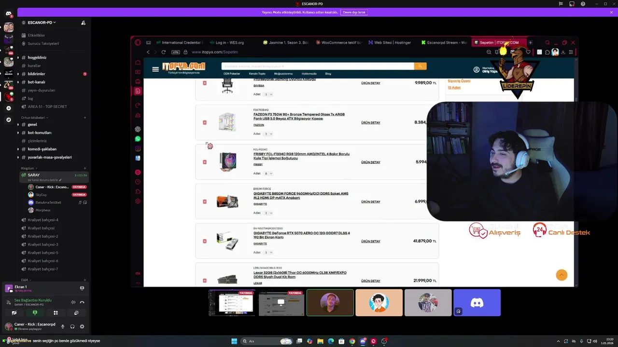
Task: Open the bot-kanalı channel
Action: coord(36,82)
